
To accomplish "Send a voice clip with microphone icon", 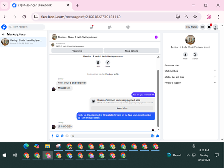I will click(52, 136).
